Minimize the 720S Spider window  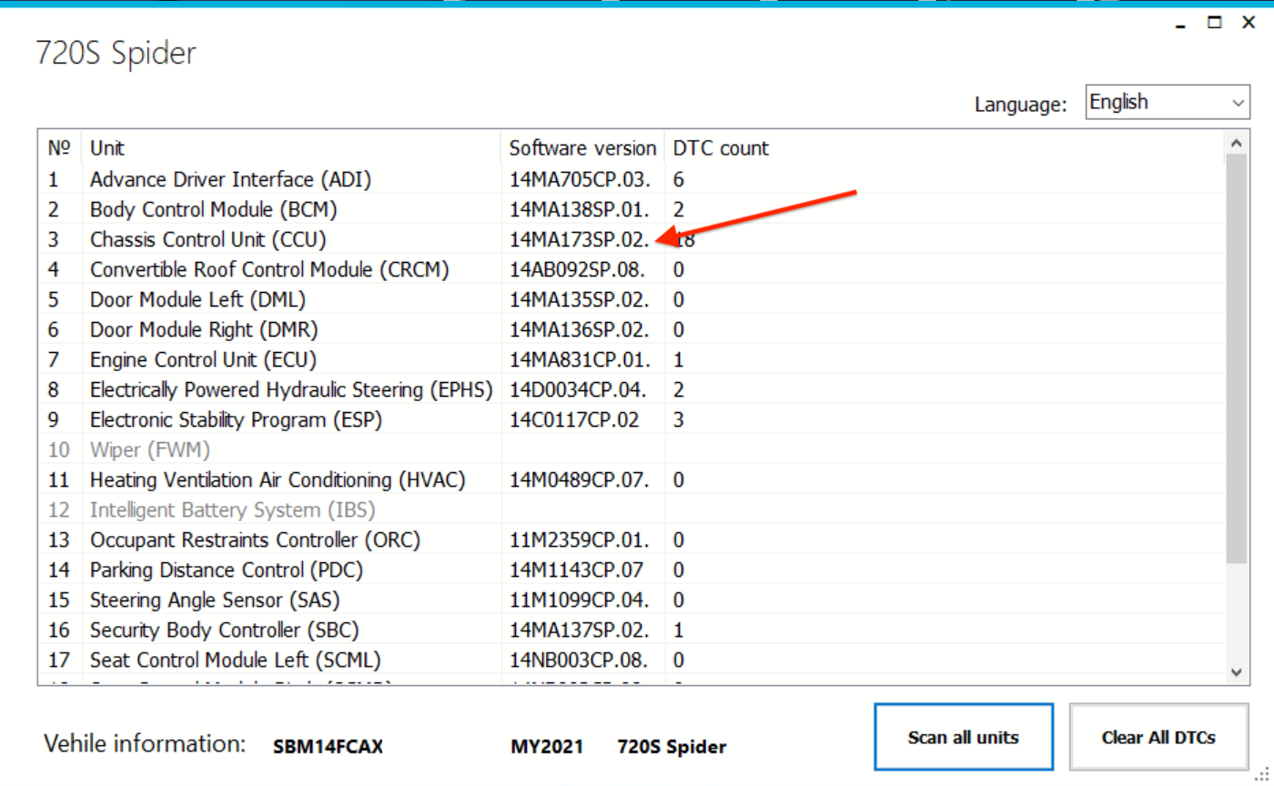1181,24
